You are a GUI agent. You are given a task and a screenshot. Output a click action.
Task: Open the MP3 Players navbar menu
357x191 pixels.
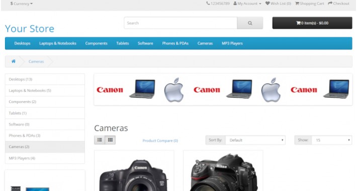pyautogui.click(x=232, y=43)
